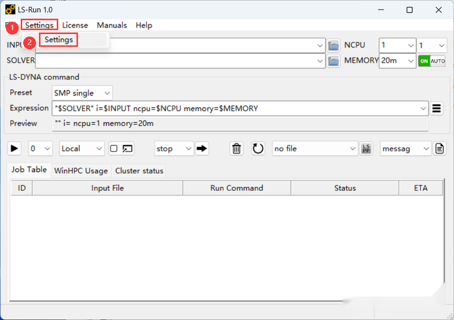Open the first NCPU dropdown

(397, 45)
